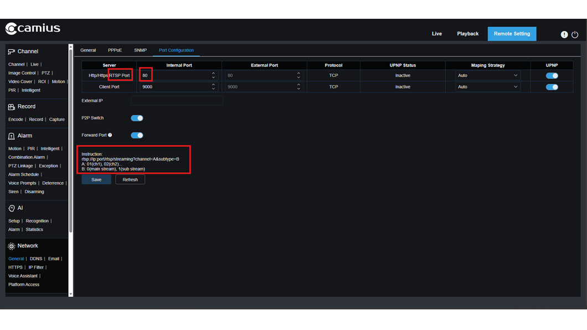Switch to the SNMP tab

[x=140, y=50]
